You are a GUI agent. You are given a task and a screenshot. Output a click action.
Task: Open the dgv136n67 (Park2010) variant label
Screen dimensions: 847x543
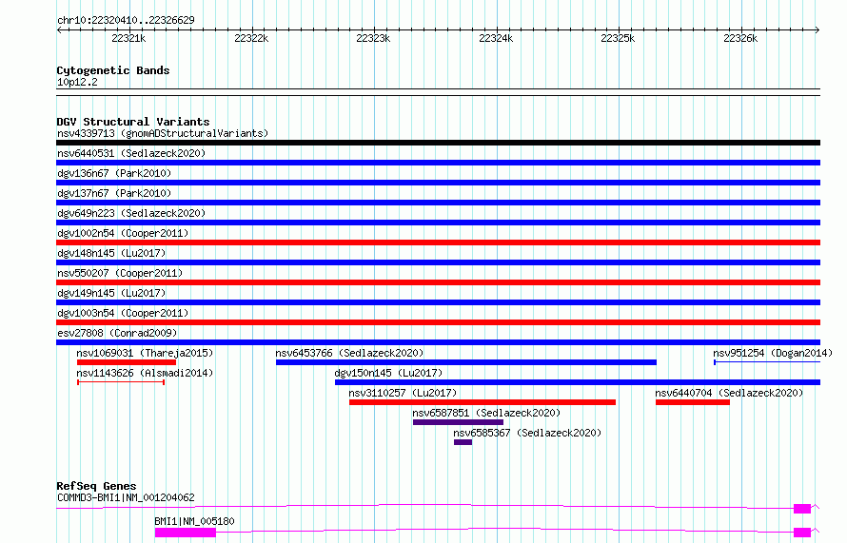click(x=114, y=173)
